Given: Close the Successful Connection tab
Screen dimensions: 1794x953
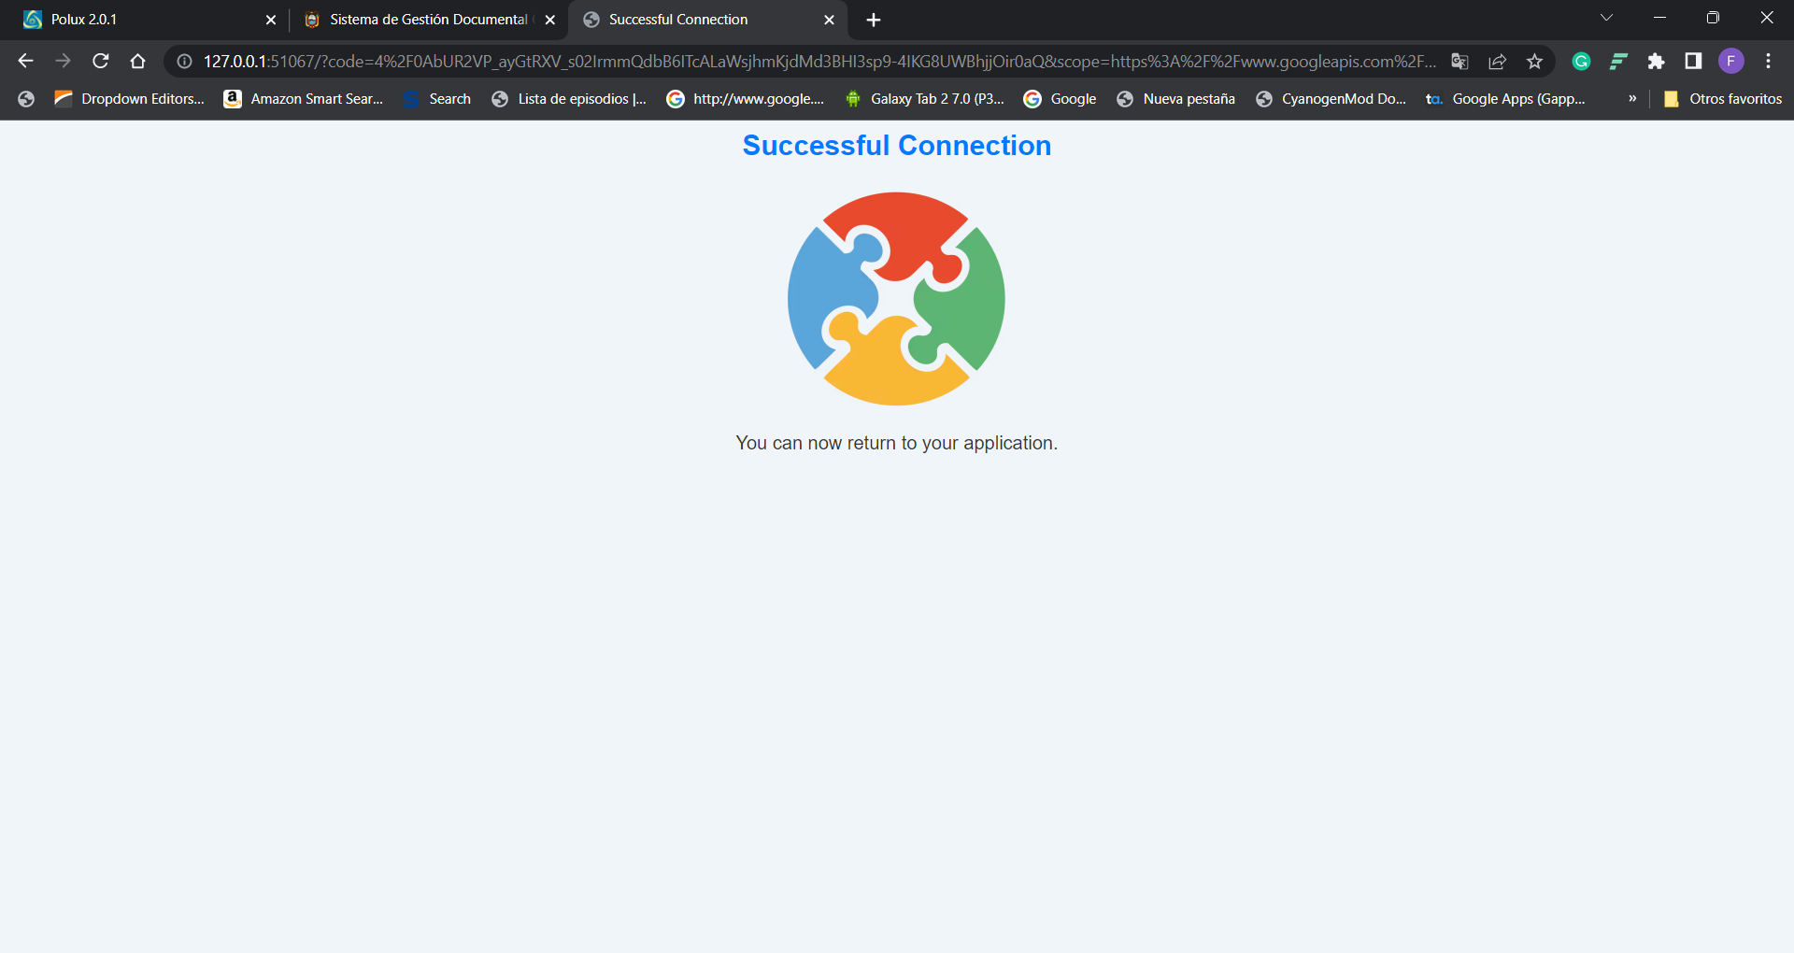Looking at the screenshot, I should pos(829,20).
